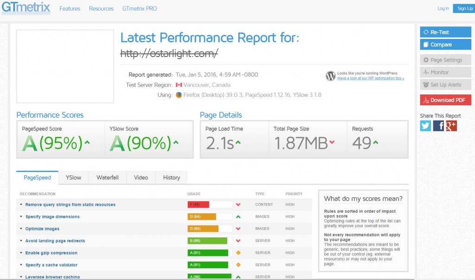Click the Firefox browser icon

179,95
